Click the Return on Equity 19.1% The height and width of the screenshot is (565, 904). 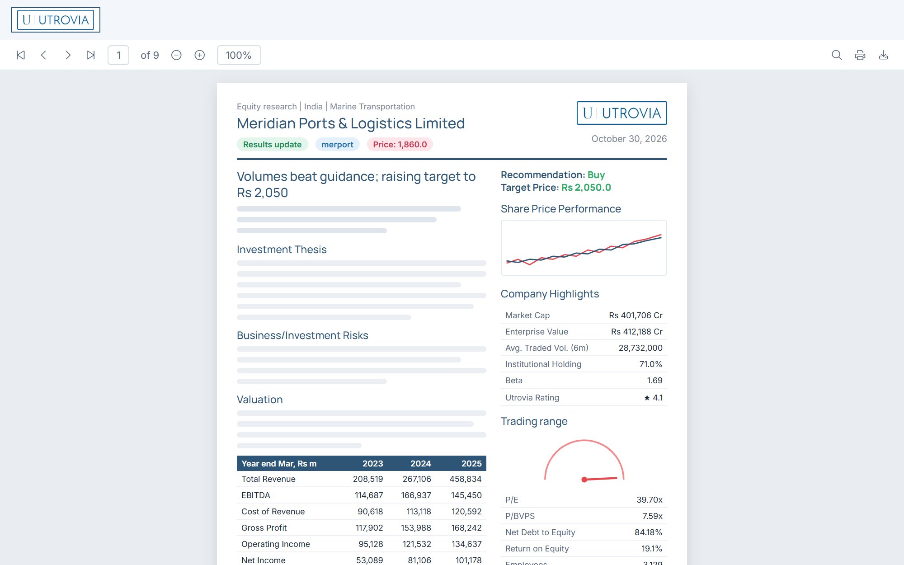pyautogui.click(x=651, y=549)
